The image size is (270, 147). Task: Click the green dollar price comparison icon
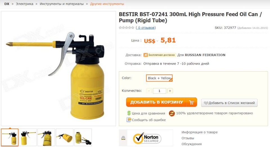[x=129, y=113]
